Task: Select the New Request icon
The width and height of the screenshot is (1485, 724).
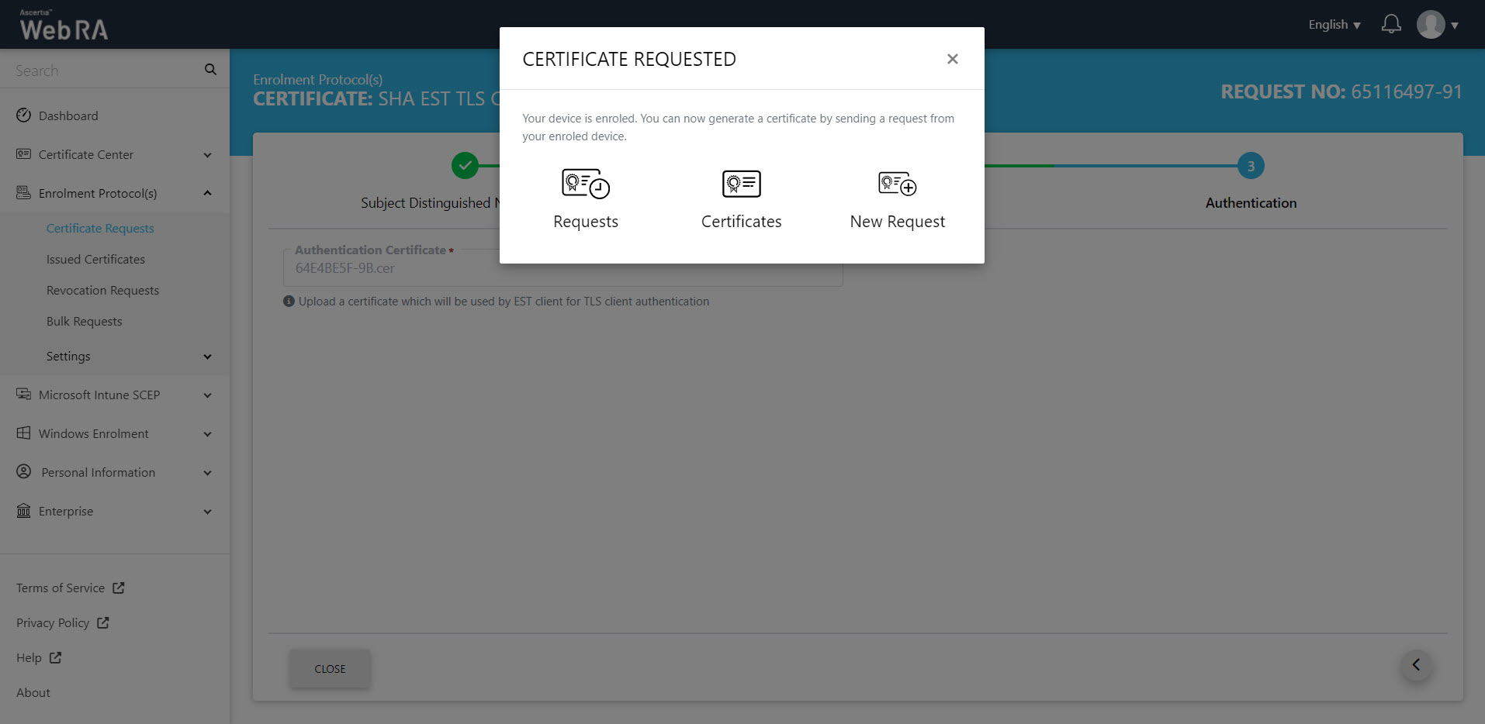Action: pos(897,184)
